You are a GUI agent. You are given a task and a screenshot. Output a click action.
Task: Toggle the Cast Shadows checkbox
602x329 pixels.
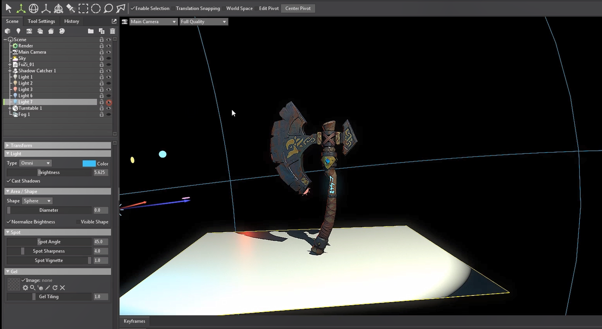[9, 181]
